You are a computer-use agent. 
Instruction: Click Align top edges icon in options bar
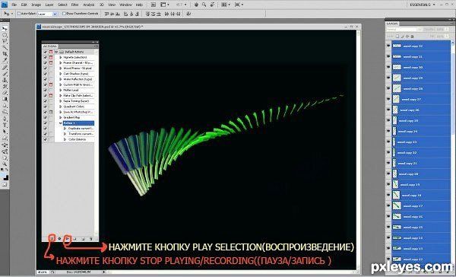click(x=106, y=14)
